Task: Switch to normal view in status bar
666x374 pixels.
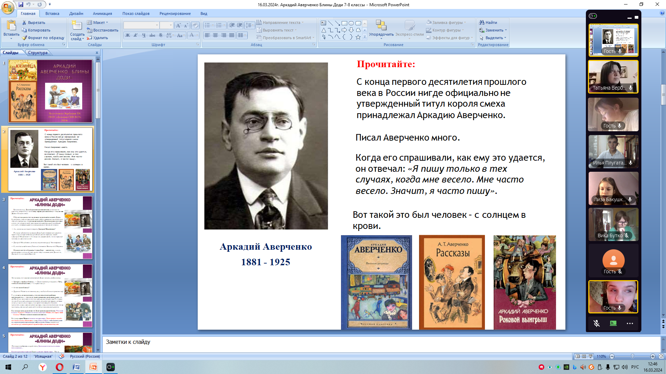Action: [578, 356]
